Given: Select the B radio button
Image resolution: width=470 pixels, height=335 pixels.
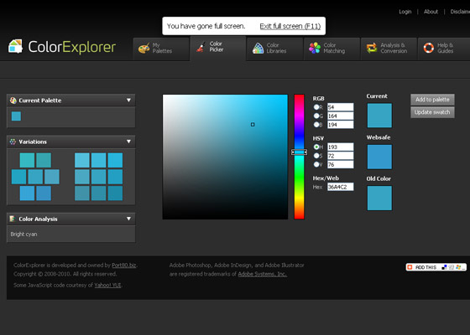Looking at the screenshot, I should (316, 124).
